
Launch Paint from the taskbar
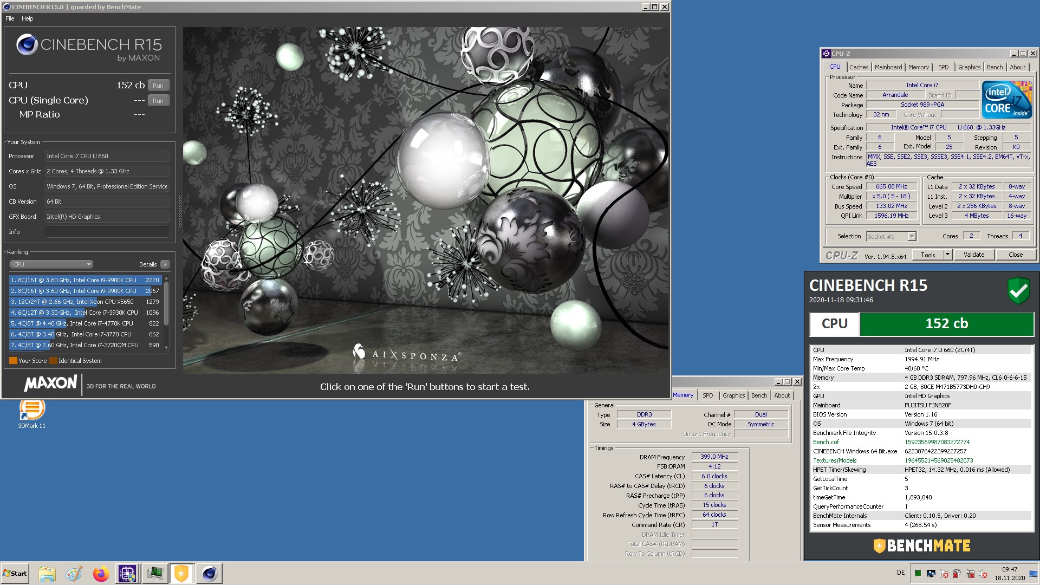[x=74, y=574]
